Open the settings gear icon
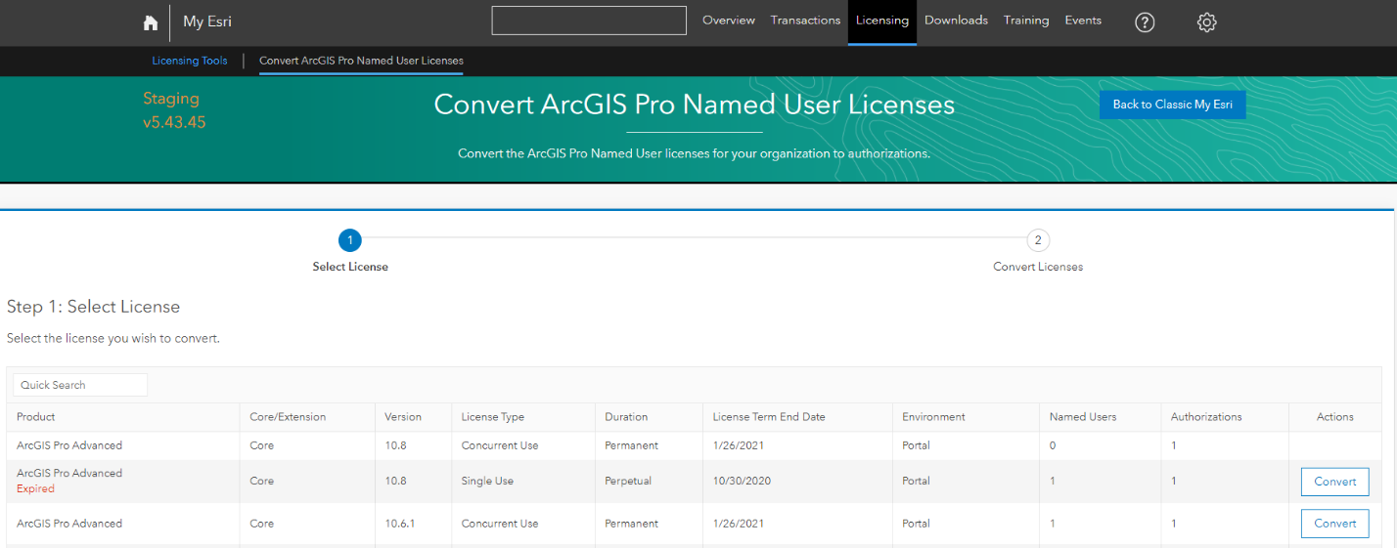The width and height of the screenshot is (1397, 548). [x=1206, y=21]
